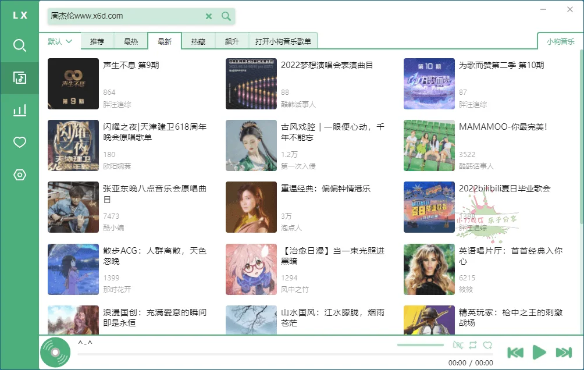Open my favorites via the heart sidebar icon
This screenshot has height=370, width=584.
pyautogui.click(x=19, y=142)
